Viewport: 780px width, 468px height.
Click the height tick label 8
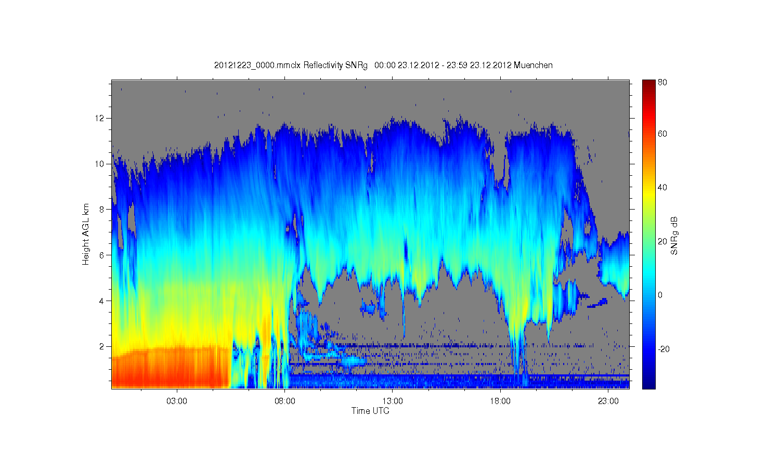(x=102, y=210)
